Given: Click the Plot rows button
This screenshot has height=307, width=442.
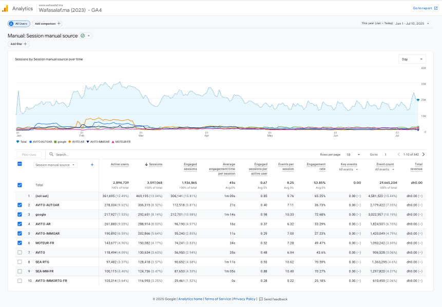Looking at the screenshot, I should [29, 155].
